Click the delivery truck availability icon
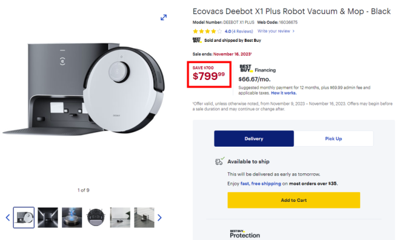 pos(219,161)
